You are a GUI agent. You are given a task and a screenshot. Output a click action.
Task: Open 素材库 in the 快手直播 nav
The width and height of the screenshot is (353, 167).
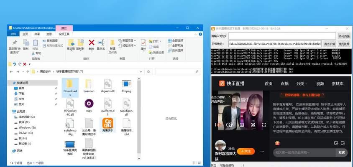tap(338, 84)
